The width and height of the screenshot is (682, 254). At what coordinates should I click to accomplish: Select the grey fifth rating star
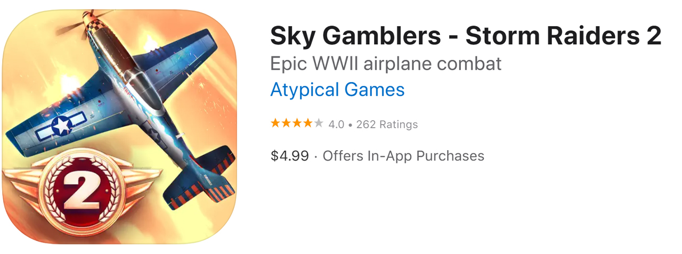click(319, 124)
